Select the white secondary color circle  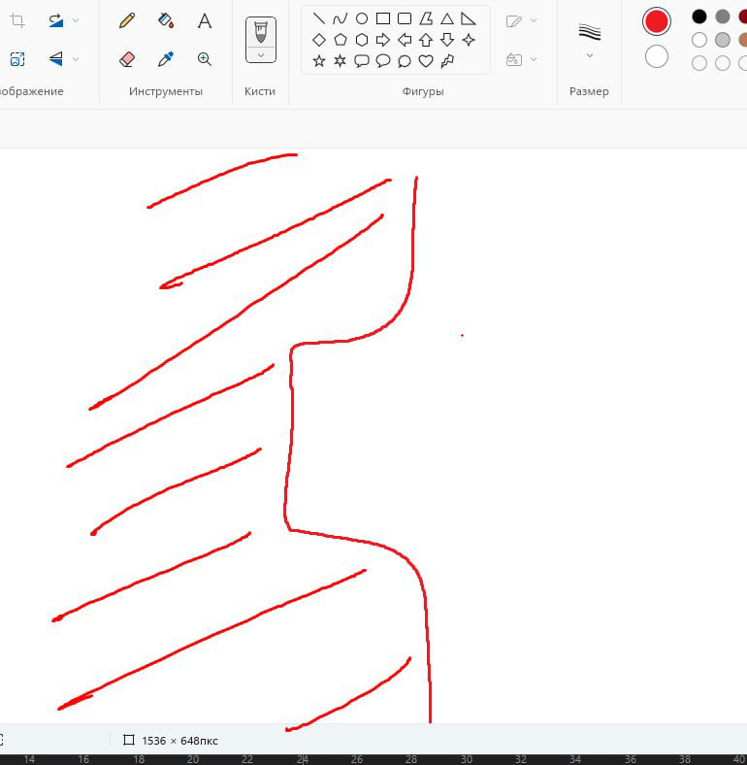(x=657, y=56)
